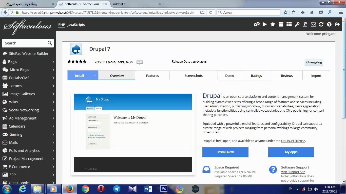Image resolution: width=346 pixels, height=194 pixels.
Task: Click the Mails envelope icon in sidebar
Action: point(5,142)
